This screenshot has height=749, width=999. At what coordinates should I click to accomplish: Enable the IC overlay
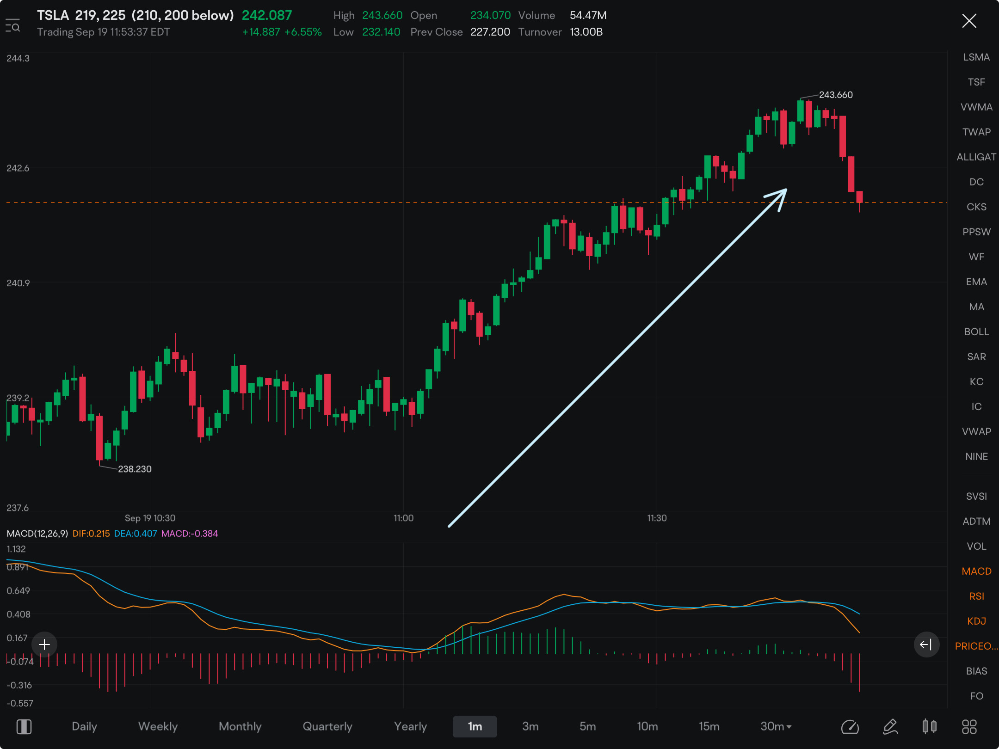click(976, 407)
